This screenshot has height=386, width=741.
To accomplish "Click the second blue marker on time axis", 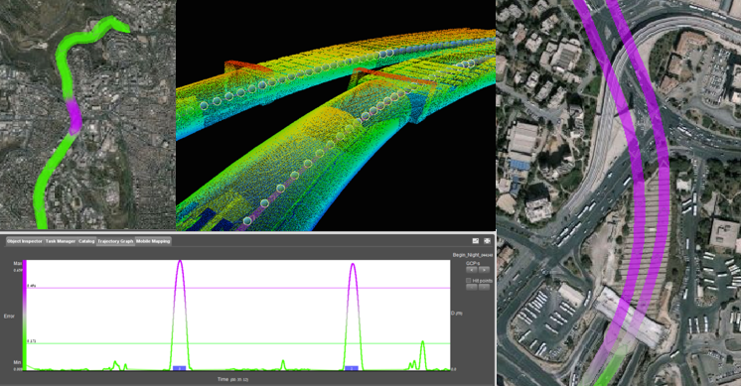I will (352, 368).
